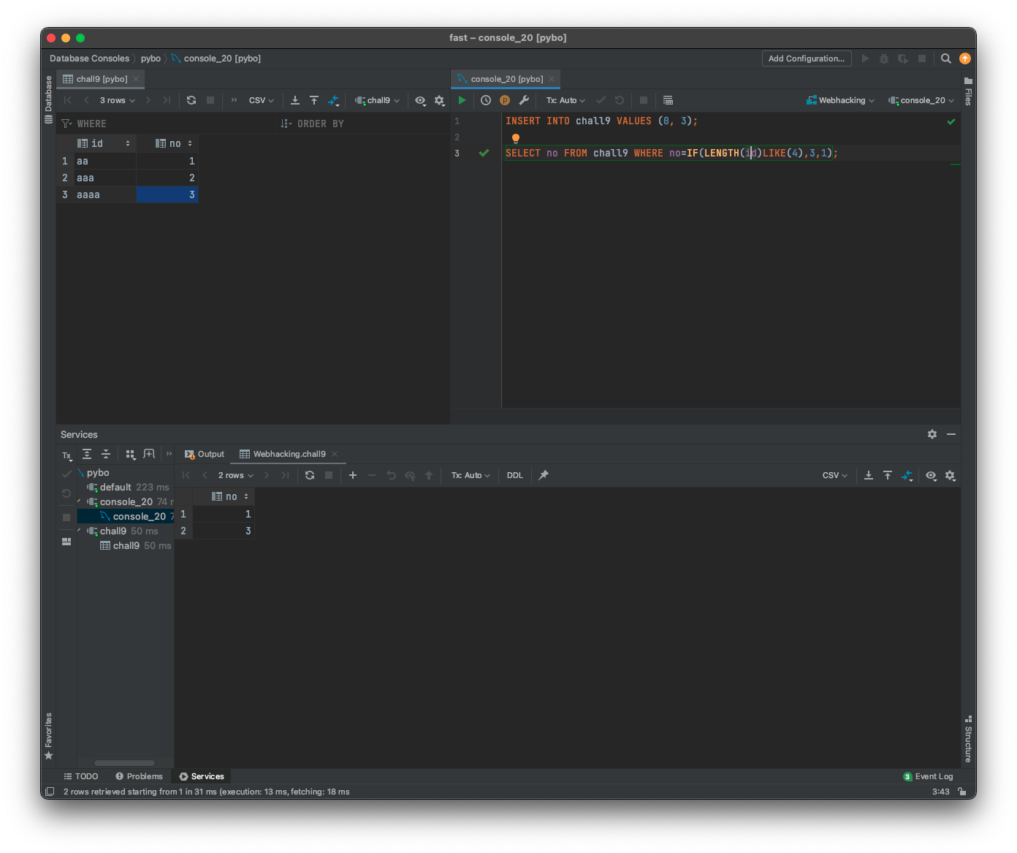The height and width of the screenshot is (853, 1017).
Task: Click the Add Configuration... button
Action: [807, 58]
